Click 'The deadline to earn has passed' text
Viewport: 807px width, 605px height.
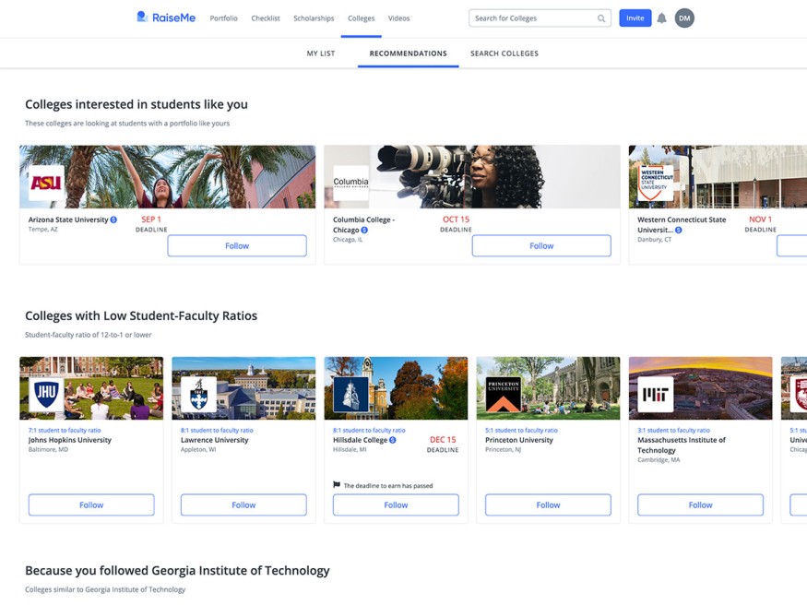[388, 486]
